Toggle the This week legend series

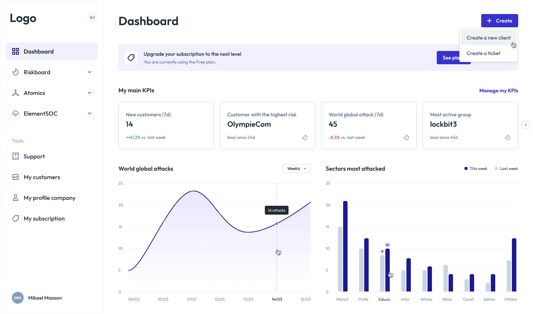[x=476, y=168]
